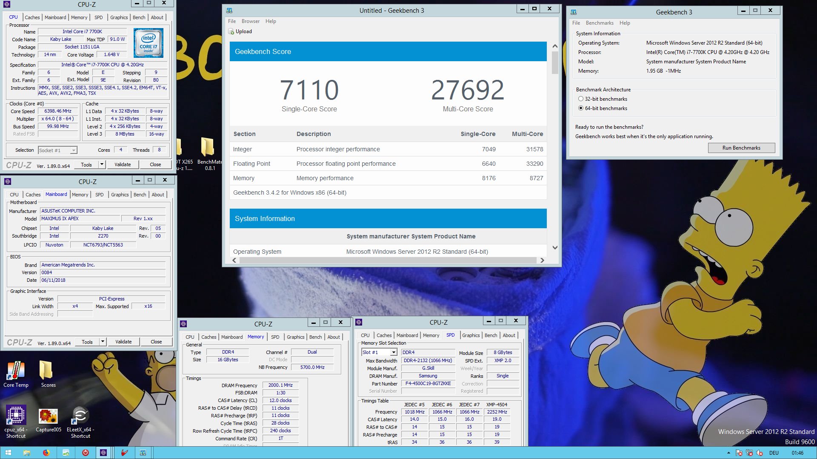This screenshot has width=817, height=459.
Task: Show hidden system tray icons
Action: [728, 453]
